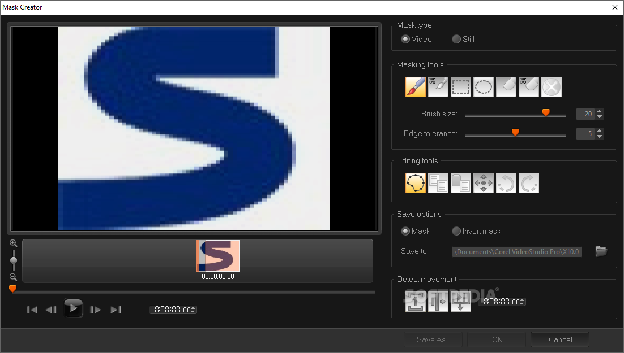624x353 pixels.
Task: Click the Edge tolerance slider handle
Action: pyautogui.click(x=515, y=132)
